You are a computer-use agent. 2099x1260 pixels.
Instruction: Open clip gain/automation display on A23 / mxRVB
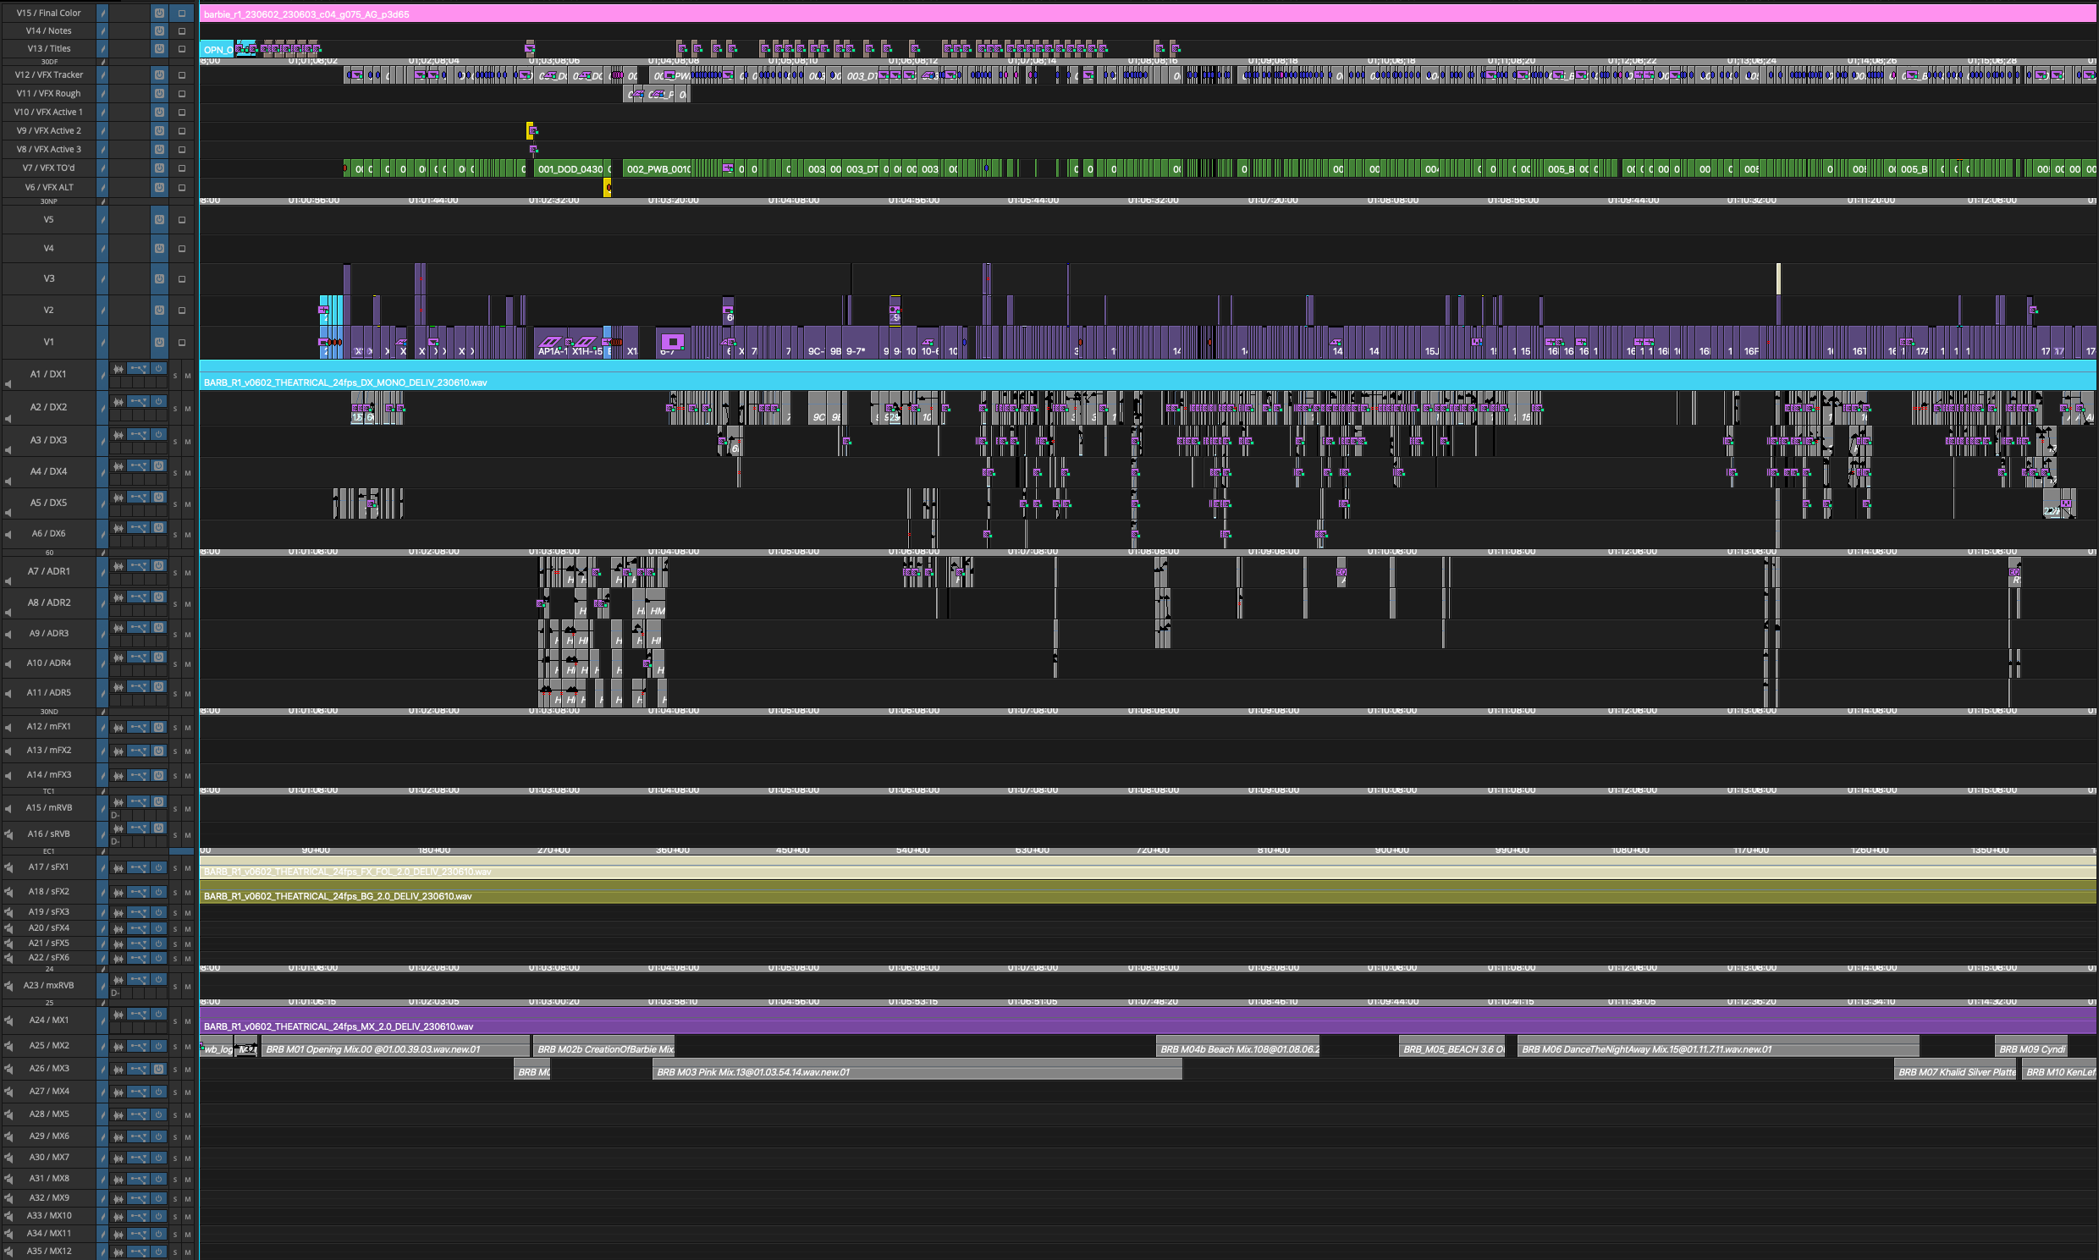coord(139,979)
